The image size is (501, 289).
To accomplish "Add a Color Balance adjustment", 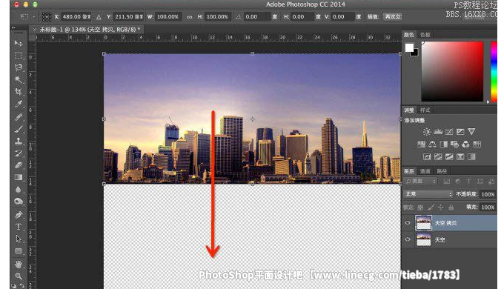I will point(432,144).
